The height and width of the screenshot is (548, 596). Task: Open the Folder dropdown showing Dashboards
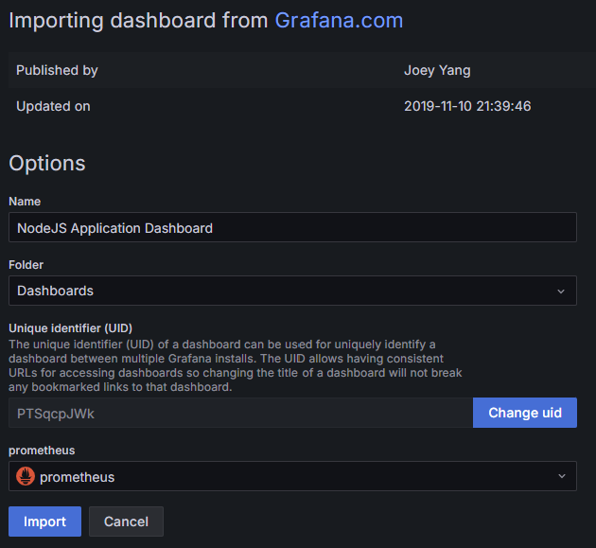pos(284,291)
